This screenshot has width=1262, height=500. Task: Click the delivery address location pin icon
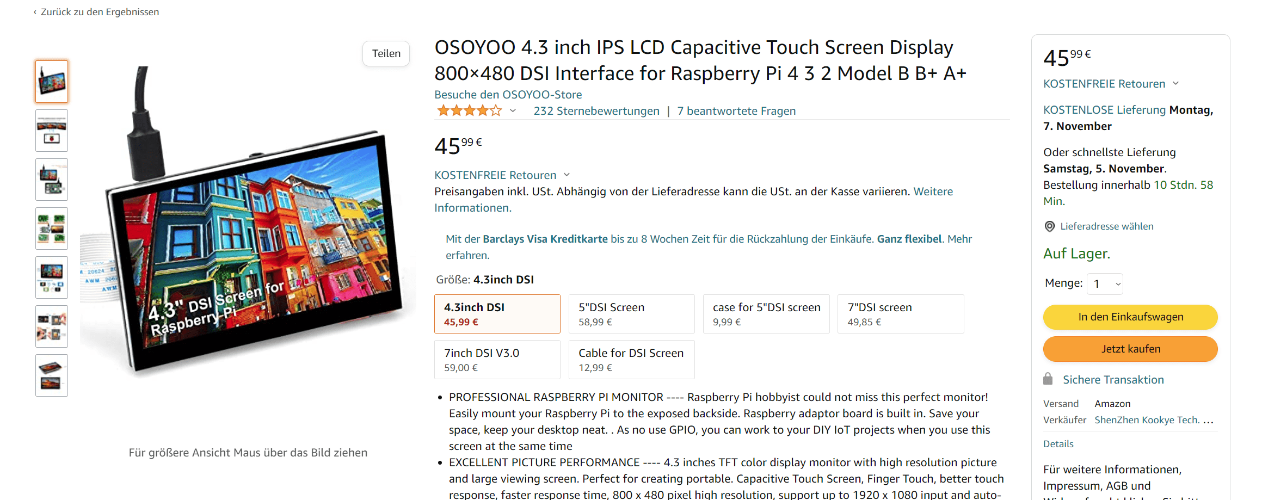click(x=1049, y=226)
